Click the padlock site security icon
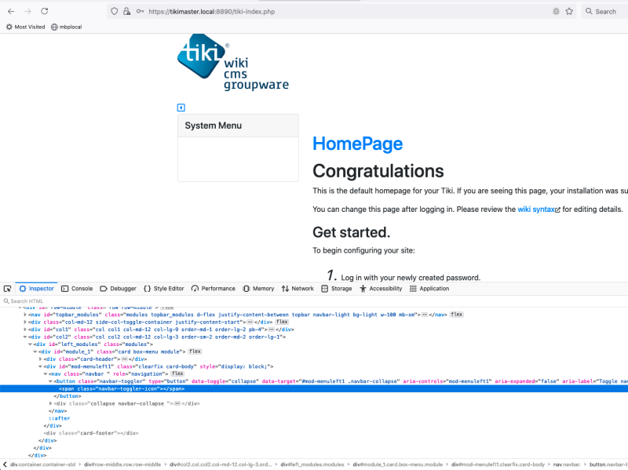Screen dimensions: 628x470 (126, 11)
